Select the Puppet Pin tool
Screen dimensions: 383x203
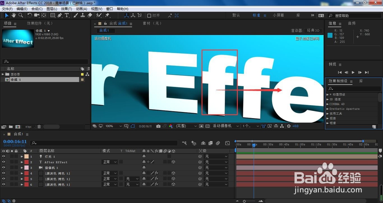(x=107, y=15)
